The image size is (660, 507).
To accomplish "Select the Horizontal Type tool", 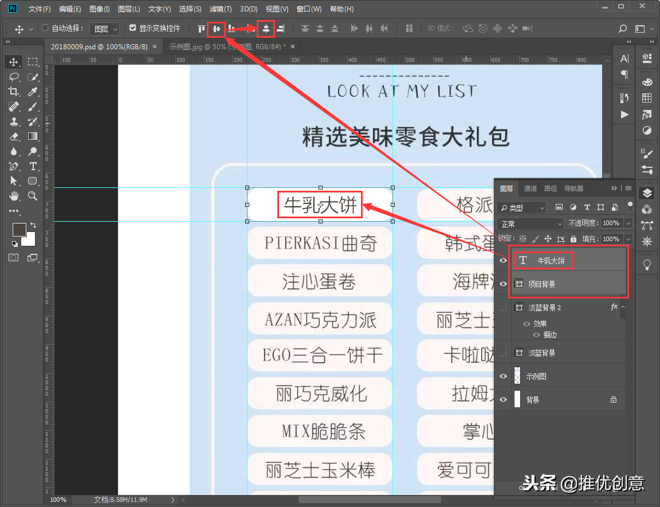I will click(x=33, y=166).
